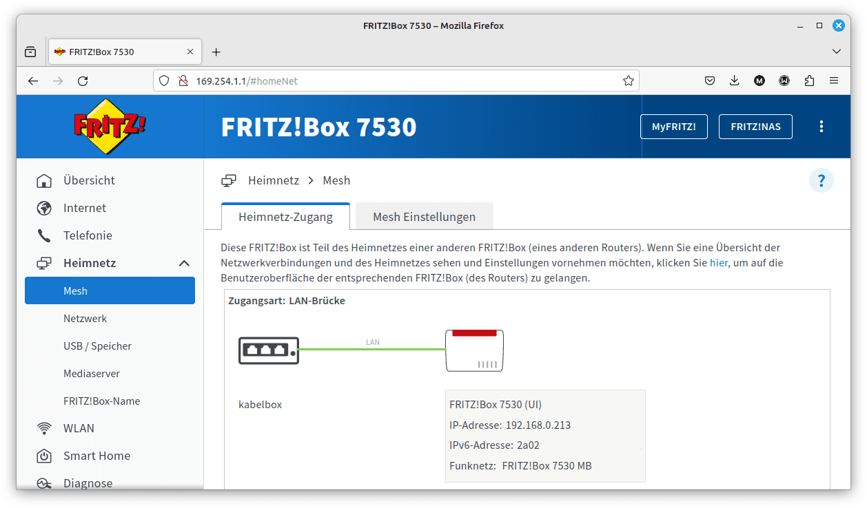
Task: Click the FRITZ!Box 7530 header title
Action: point(318,127)
